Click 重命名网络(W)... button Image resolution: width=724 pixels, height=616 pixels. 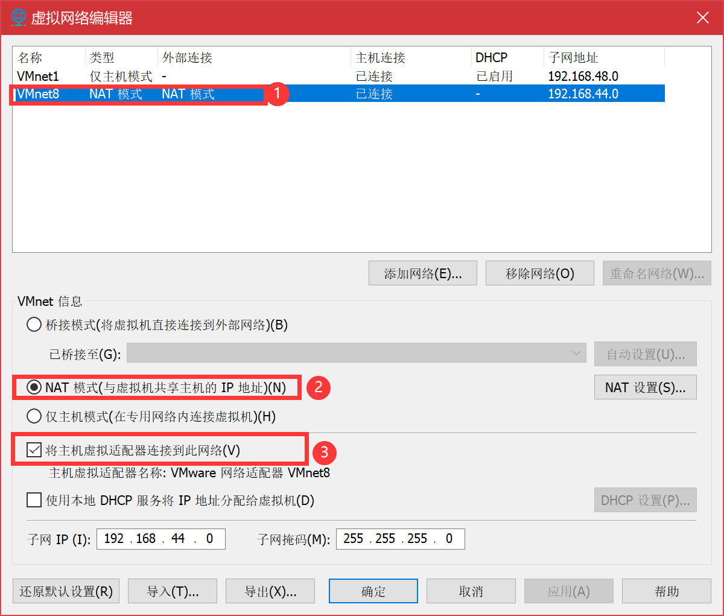coord(657,273)
